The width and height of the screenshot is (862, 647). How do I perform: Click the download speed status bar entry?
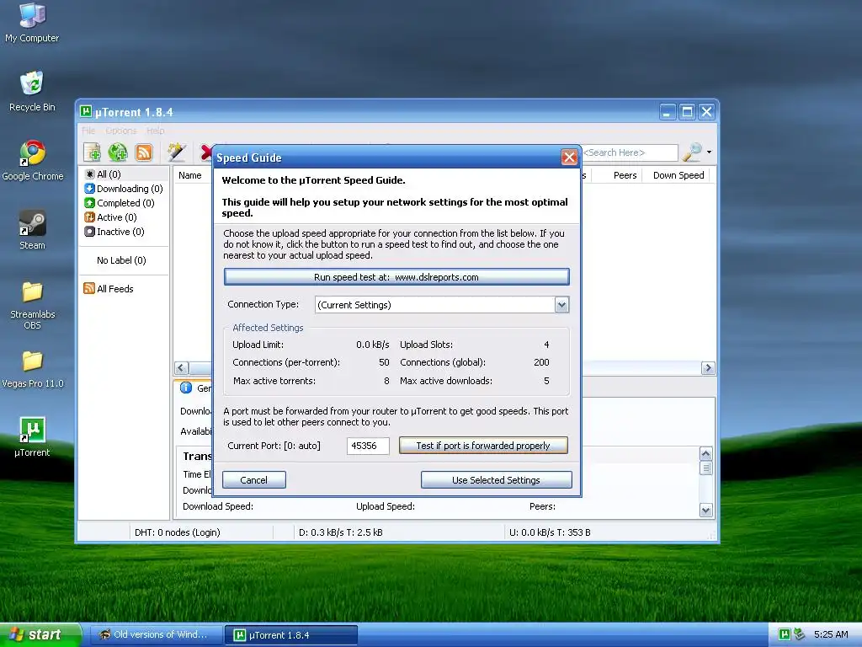(x=341, y=532)
